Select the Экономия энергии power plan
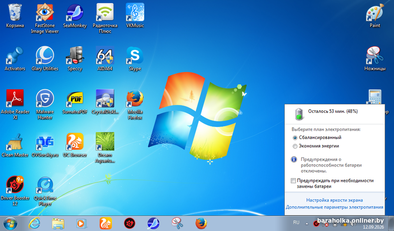394x231 pixels. [316, 146]
